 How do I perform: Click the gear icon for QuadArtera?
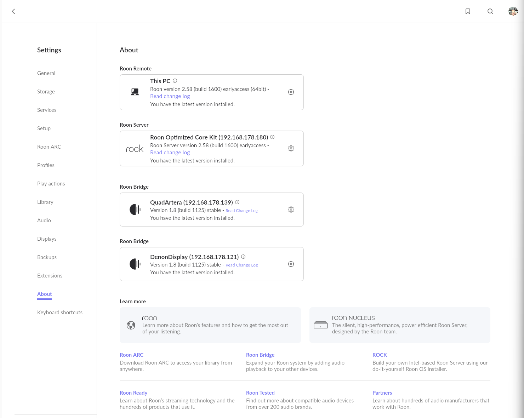click(x=291, y=210)
